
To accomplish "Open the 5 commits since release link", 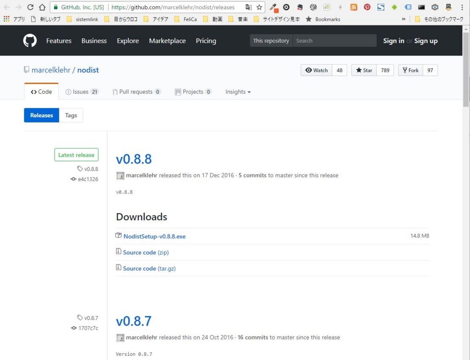I will tap(252, 175).
